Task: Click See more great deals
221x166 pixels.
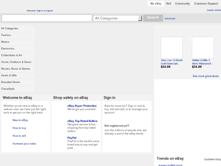Action: pos(205,76)
